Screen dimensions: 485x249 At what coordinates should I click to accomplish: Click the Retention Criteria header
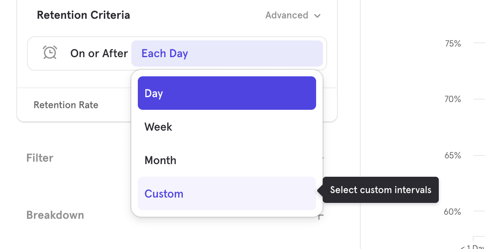[83, 15]
